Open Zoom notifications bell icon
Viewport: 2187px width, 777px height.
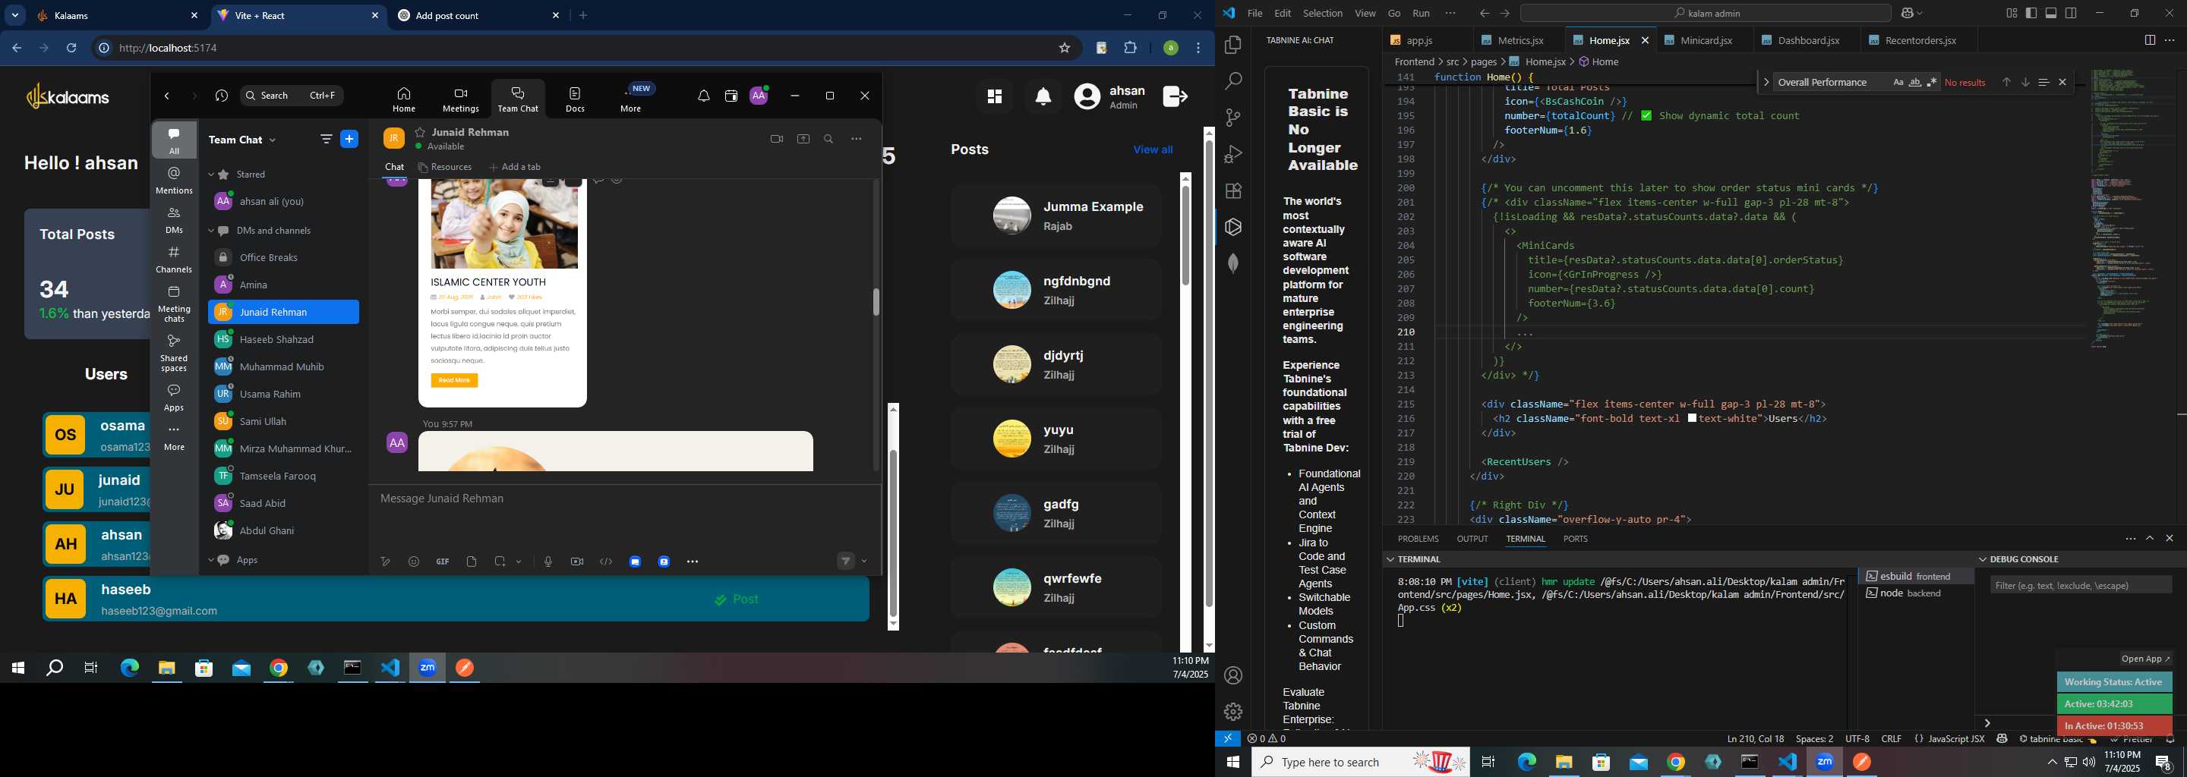point(704,96)
